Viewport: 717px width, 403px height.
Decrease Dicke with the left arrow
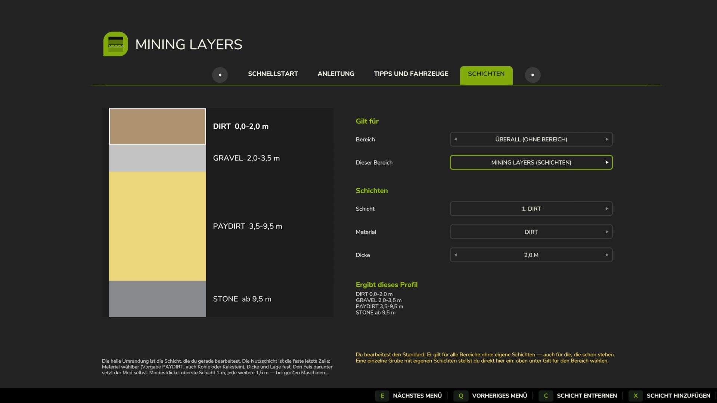456,255
